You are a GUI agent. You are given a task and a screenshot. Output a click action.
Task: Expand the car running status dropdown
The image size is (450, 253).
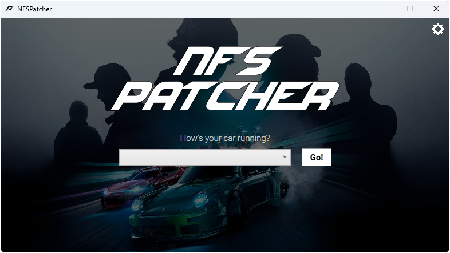[205, 158]
